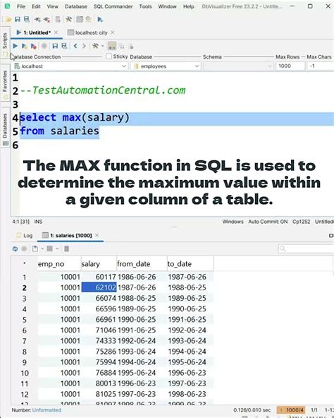This screenshot has height=418, width=334.
Task: Click the Connect database icon in main toolbar
Action: click(37, 20)
